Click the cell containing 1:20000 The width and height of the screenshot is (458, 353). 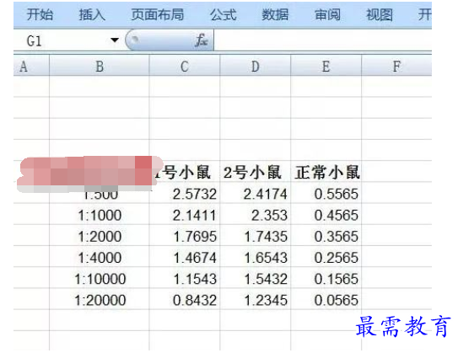(x=100, y=299)
